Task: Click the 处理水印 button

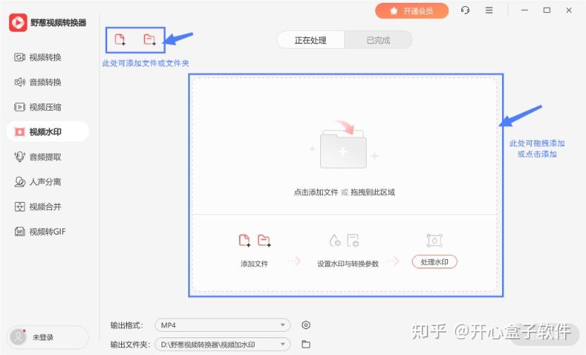Action: pos(434,262)
